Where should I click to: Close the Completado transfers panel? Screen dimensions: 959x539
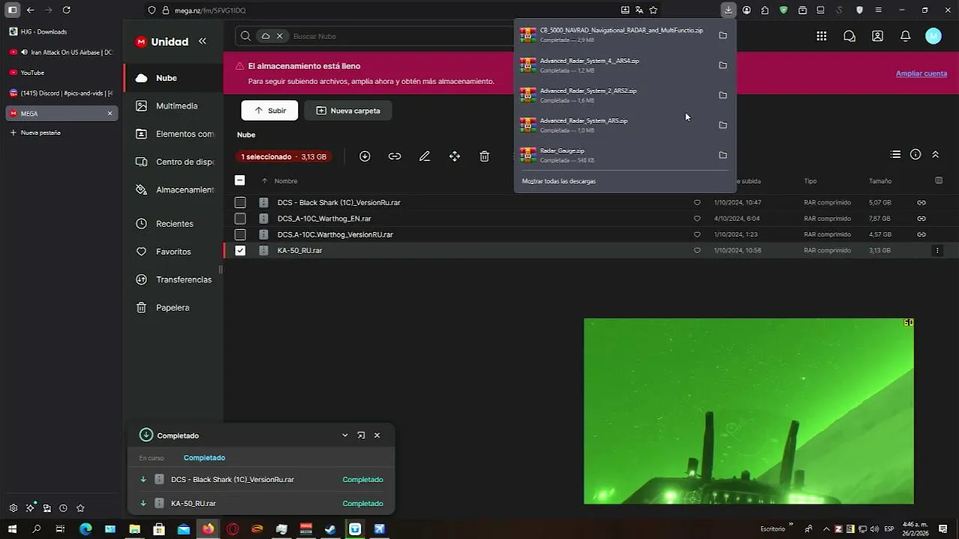(x=377, y=435)
